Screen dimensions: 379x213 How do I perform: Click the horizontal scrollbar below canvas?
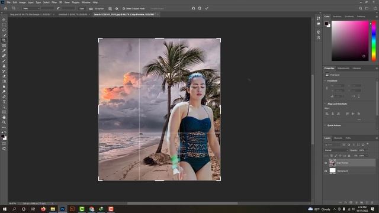tap(182, 204)
